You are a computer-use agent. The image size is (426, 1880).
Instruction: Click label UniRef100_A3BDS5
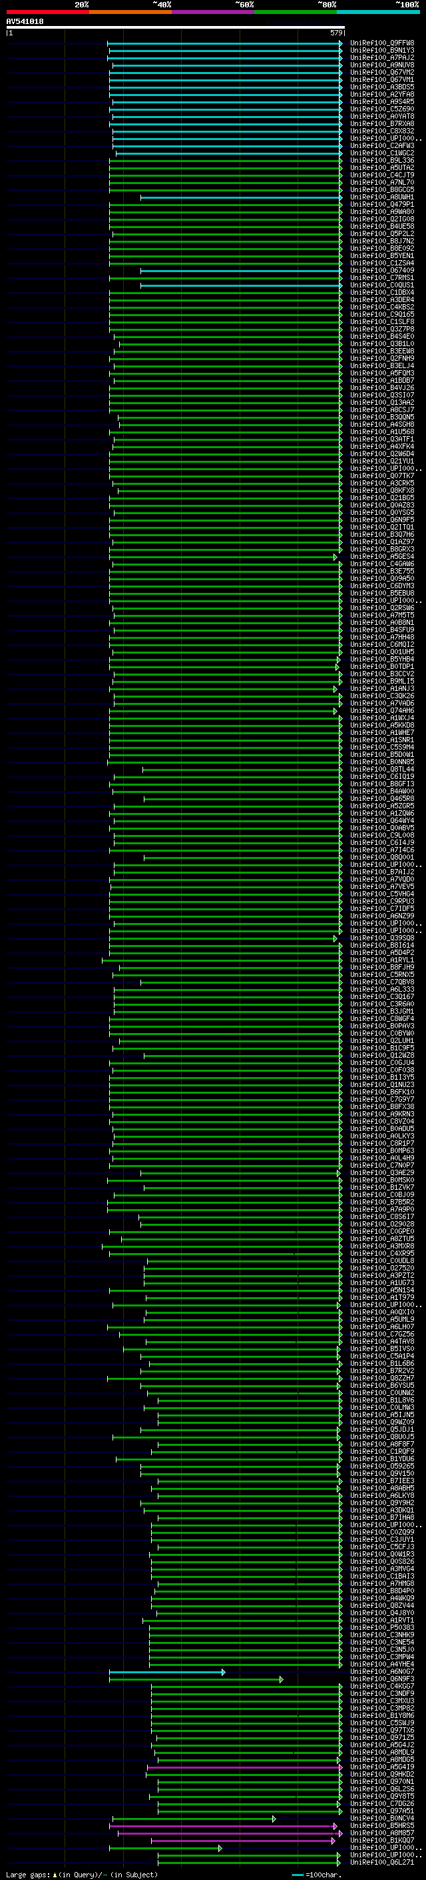(x=382, y=87)
